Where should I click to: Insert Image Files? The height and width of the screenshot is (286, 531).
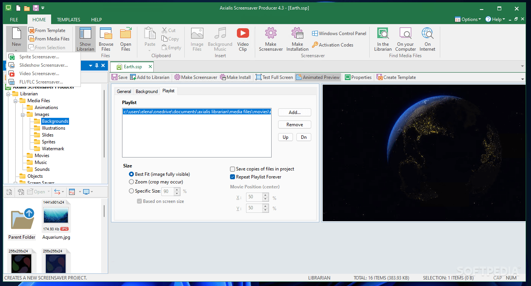197,39
